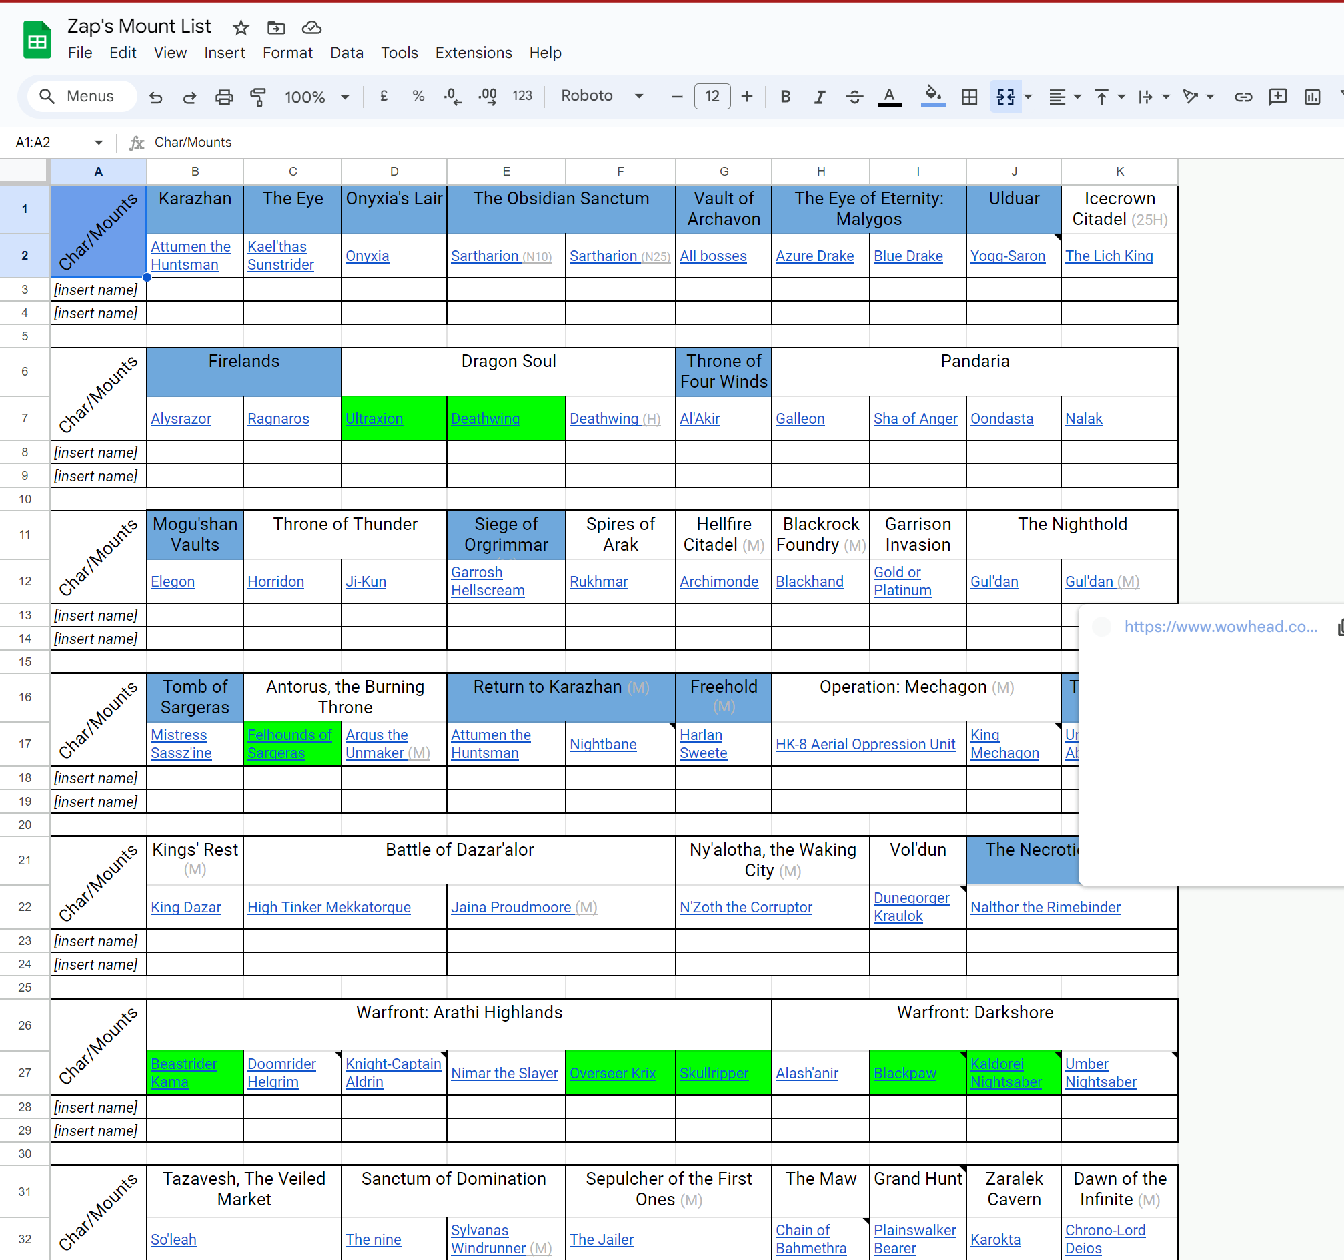Toggle Italic formatting
The height and width of the screenshot is (1260, 1344).
click(x=819, y=97)
